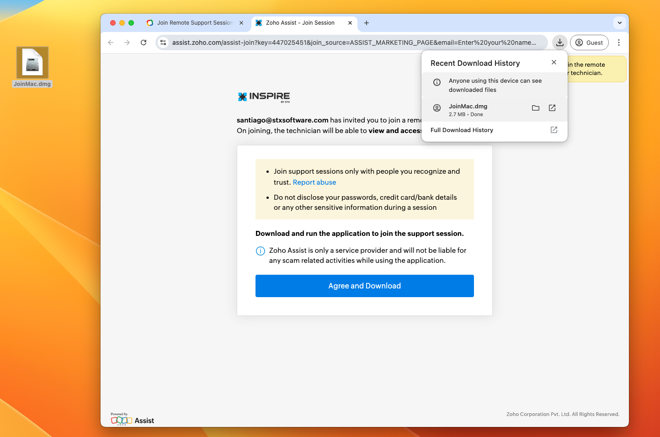Image resolution: width=660 pixels, height=437 pixels.
Task: Click the Agree and Download button
Action: tap(365, 286)
